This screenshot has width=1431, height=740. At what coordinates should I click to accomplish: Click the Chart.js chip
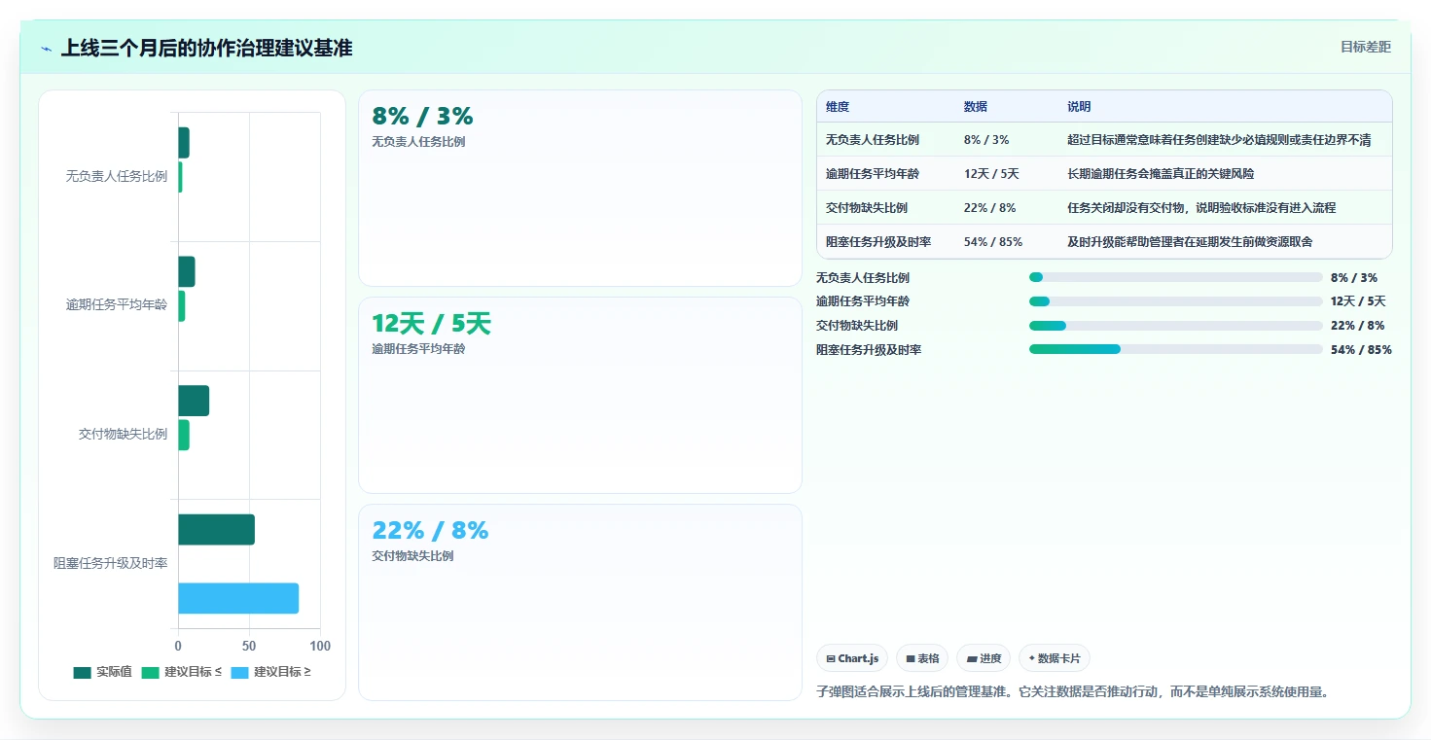click(852, 658)
